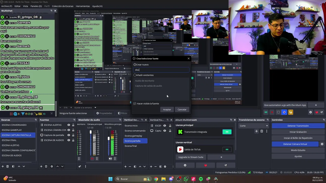Screen dimensions: 326x183
Task: Click Detener Transmisión button
Action: click(x=298, y=126)
